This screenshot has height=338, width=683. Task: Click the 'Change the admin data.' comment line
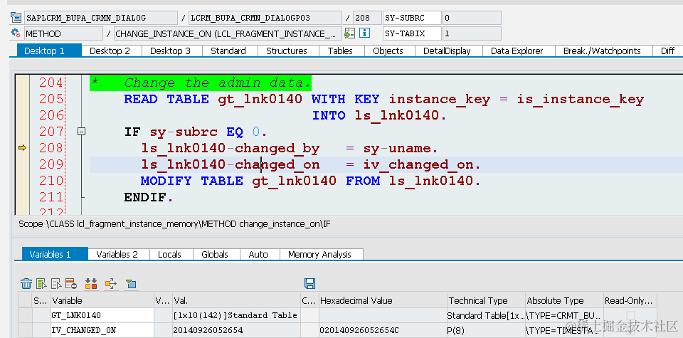pyautogui.click(x=201, y=83)
